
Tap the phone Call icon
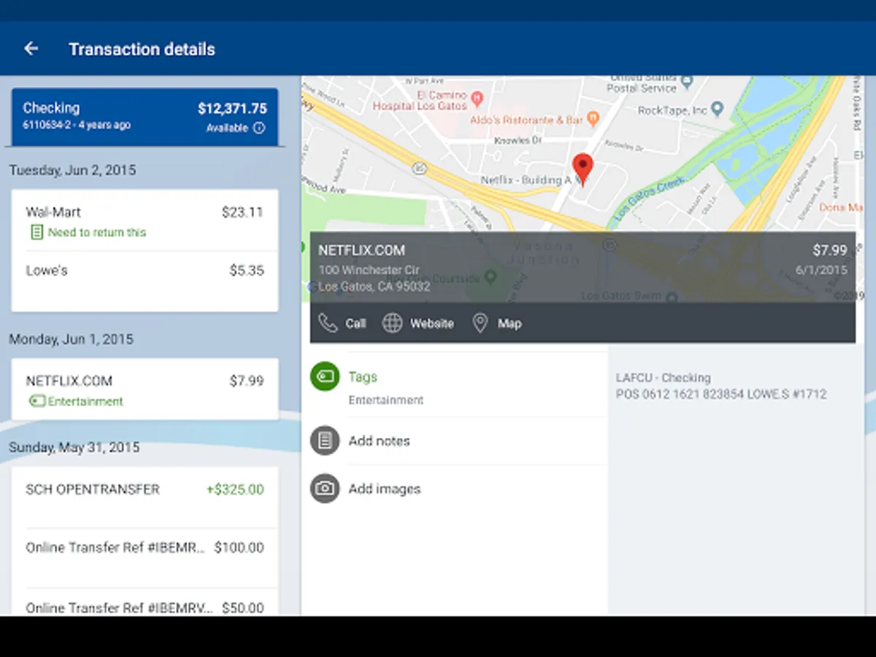[328, 323]
